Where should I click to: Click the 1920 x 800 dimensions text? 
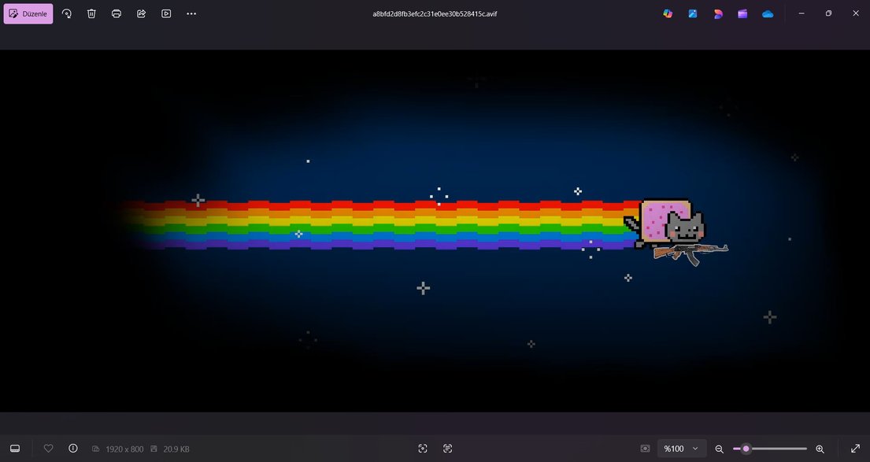click(124, 449)
